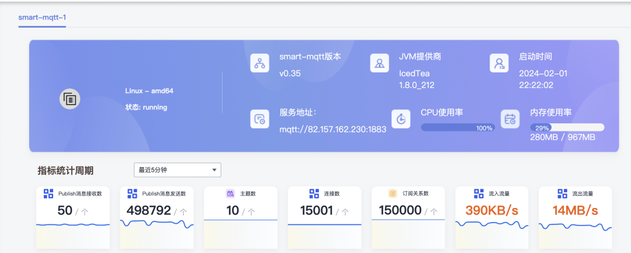Click the JVM version 1.8.0_212
Viewport: 631px width, 253px height.
[x=417, y=85]
